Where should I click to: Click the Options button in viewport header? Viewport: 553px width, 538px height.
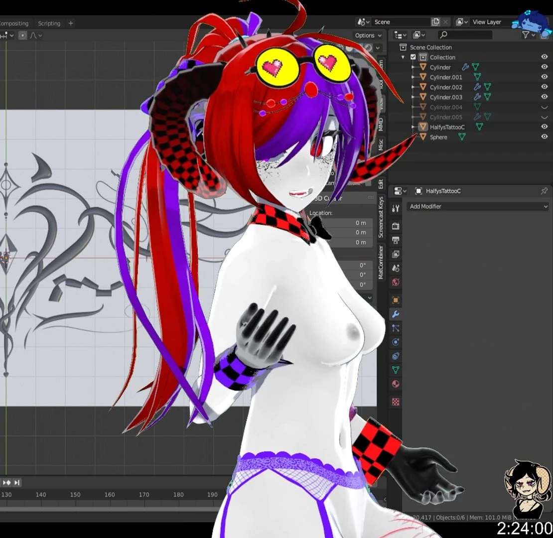(x=368, y=35)
